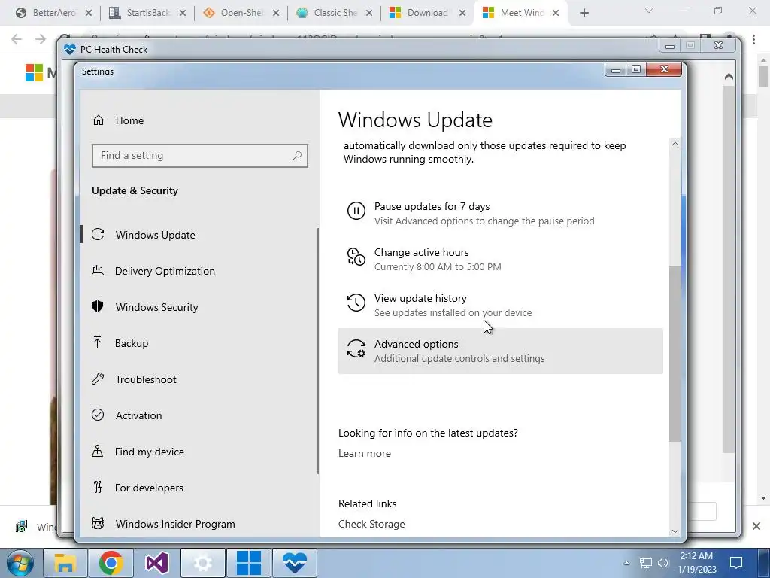Open a new Chrome tab

(x=584, y=14)
